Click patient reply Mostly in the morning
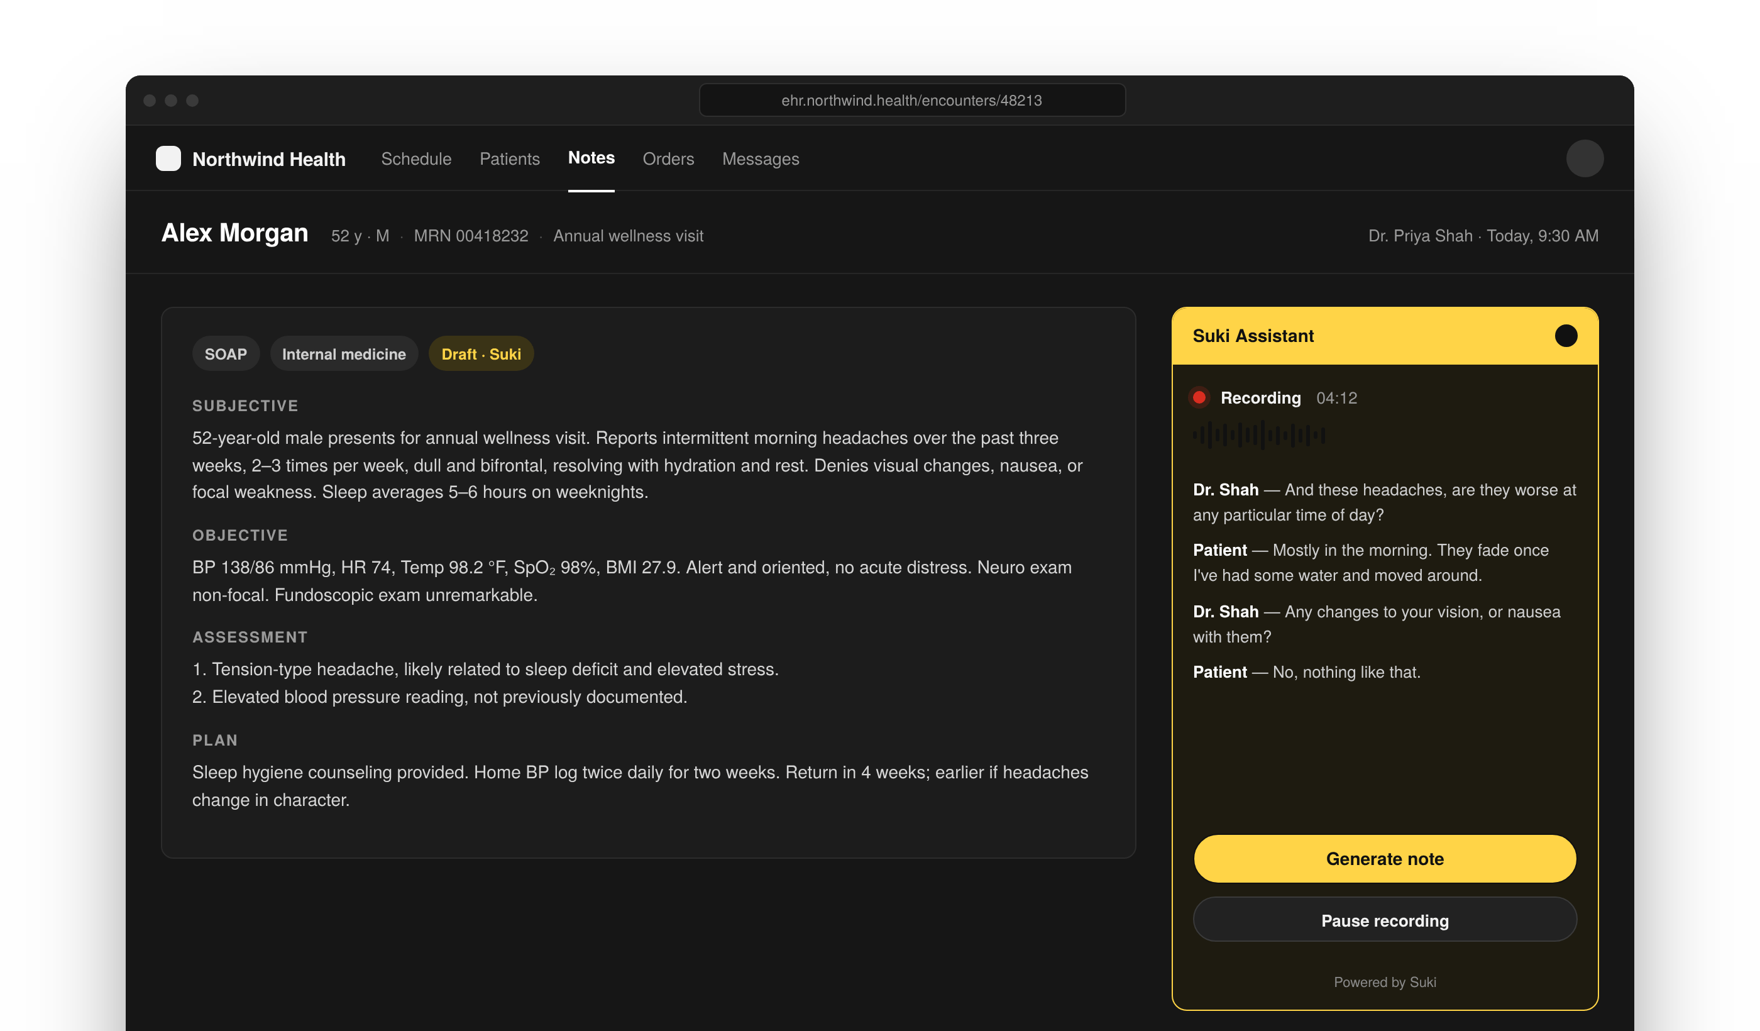 pyautogui.click(x=1370, y=562)
